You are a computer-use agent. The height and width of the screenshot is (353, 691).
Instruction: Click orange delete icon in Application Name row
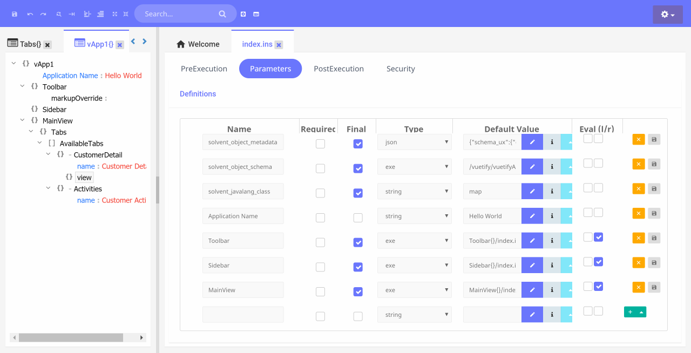point(639,214)
